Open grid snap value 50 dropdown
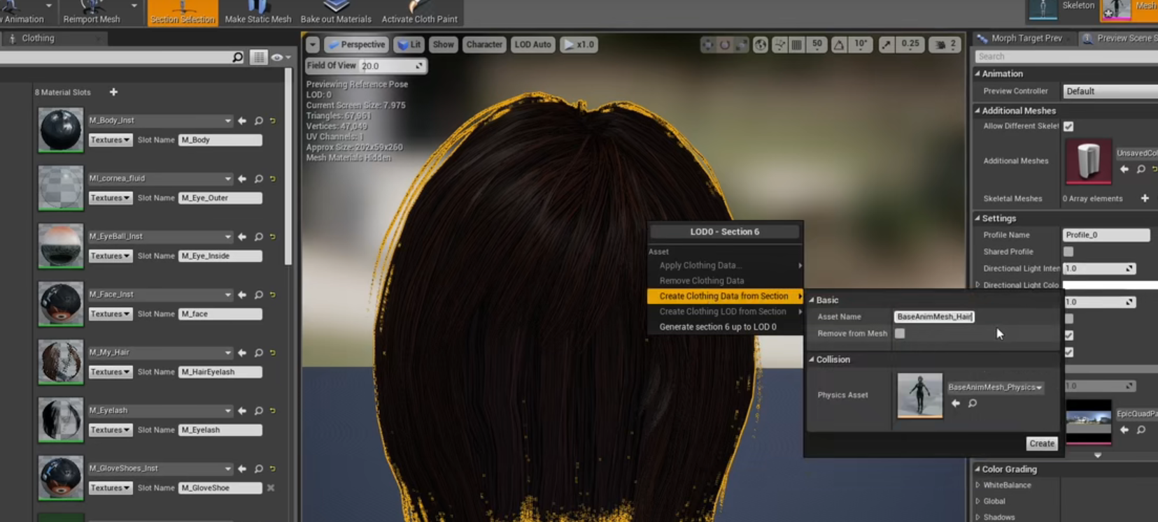The width and height of the screenshot is (1158, 522). click(817, 45)
